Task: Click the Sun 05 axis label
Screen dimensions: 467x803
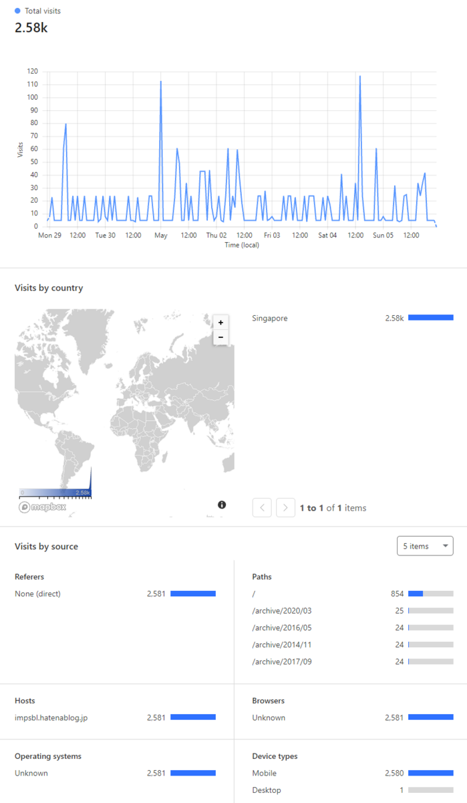Action: click(383, 236)
